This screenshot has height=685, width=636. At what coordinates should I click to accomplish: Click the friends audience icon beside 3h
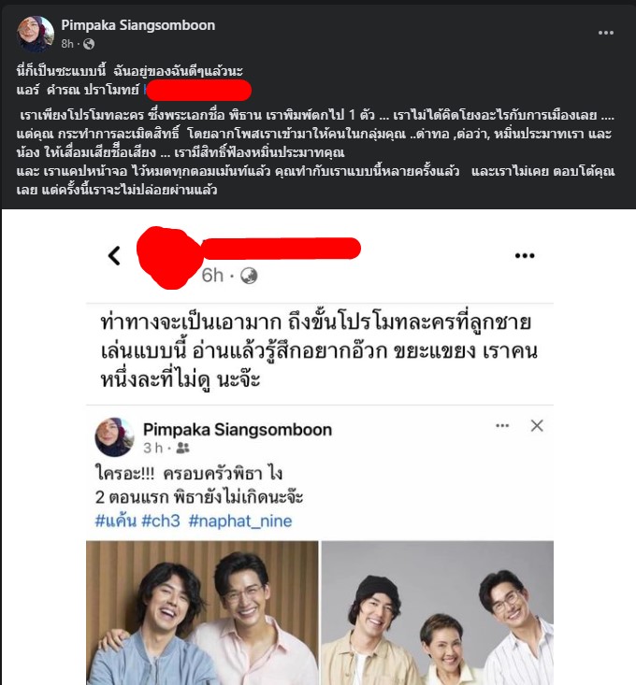tap(182, 448)
